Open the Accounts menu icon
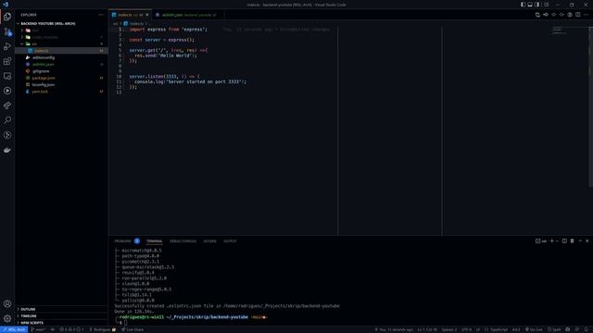Image resolution: width=593 pixels, height=333 pixels. (x=7, y=303)
